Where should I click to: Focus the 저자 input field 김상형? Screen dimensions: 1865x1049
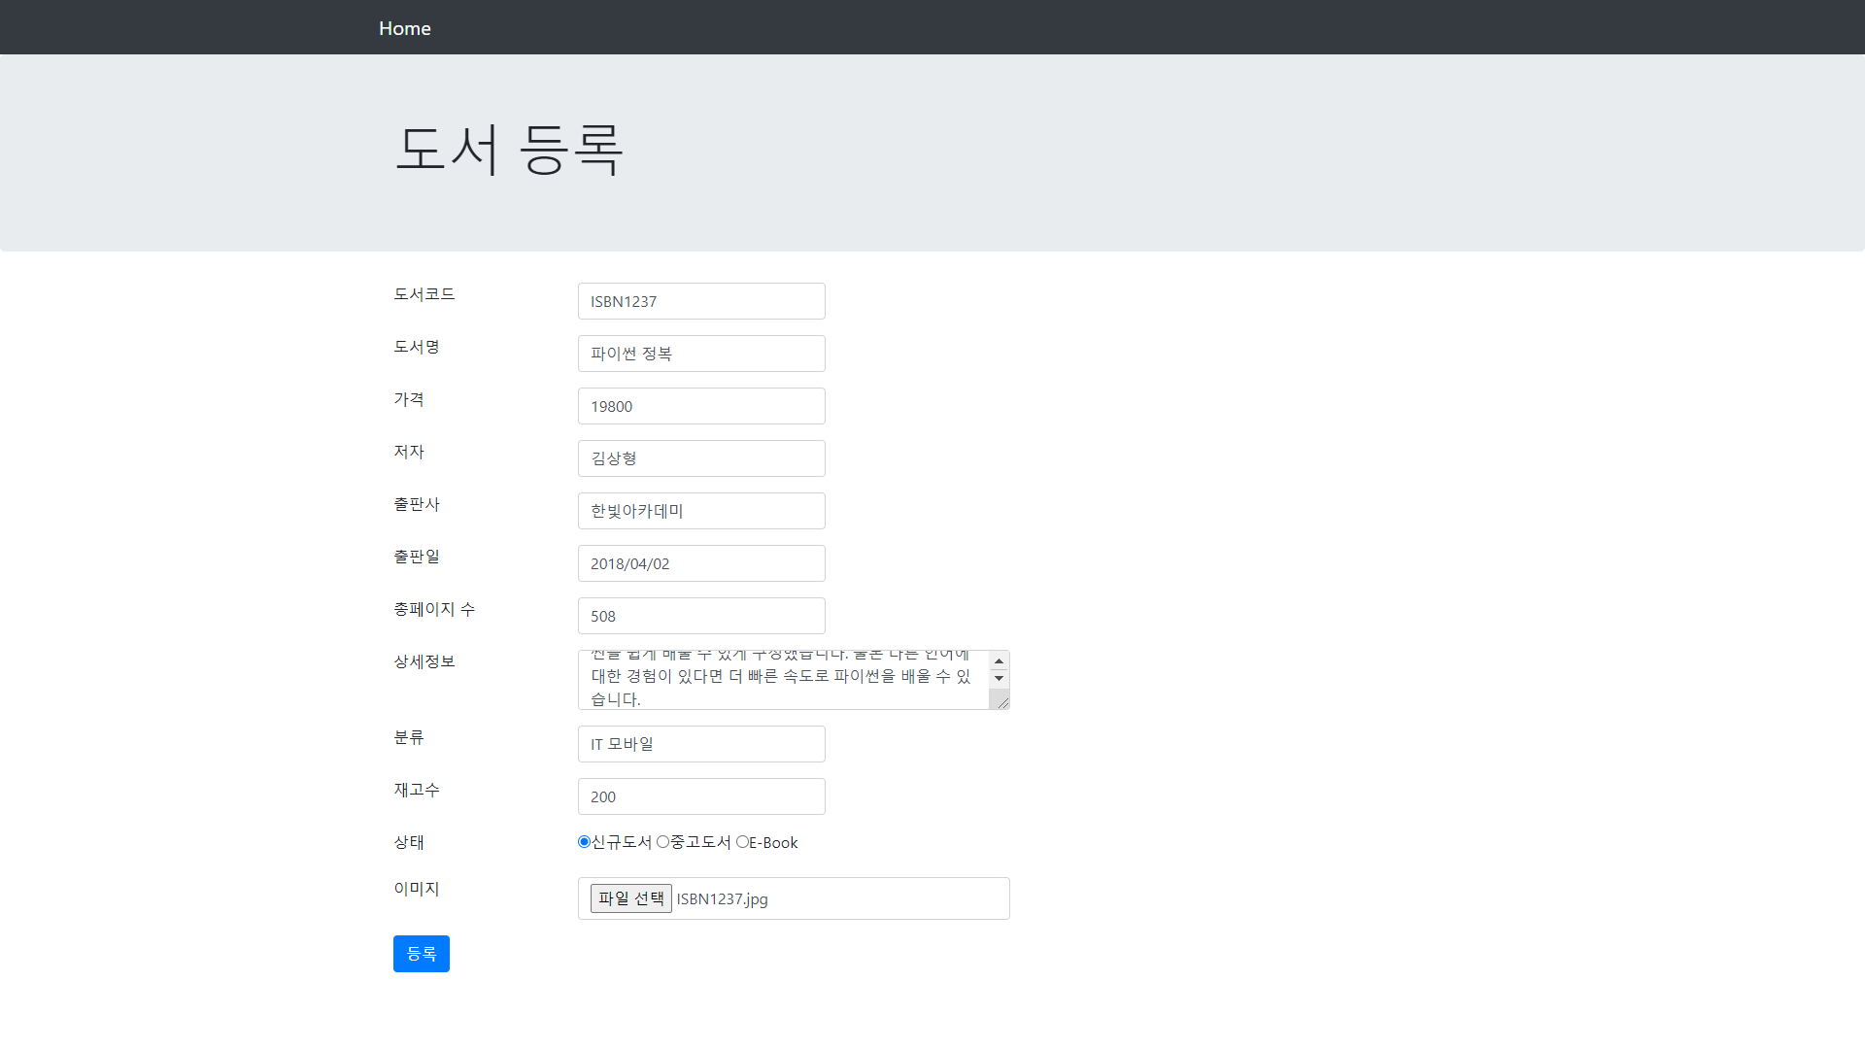coord(701,458)
